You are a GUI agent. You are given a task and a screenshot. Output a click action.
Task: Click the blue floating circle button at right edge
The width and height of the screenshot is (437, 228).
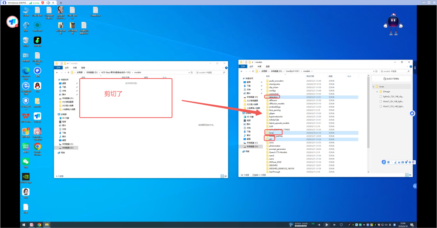[x=412, y=113]
